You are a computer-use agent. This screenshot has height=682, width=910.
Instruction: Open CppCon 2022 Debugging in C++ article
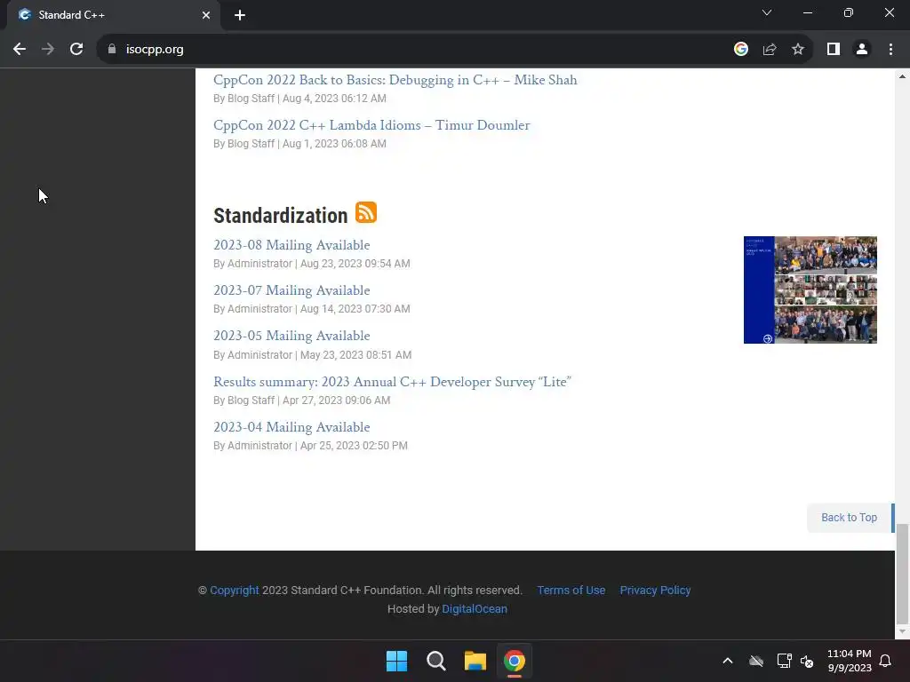pos(395,80)
